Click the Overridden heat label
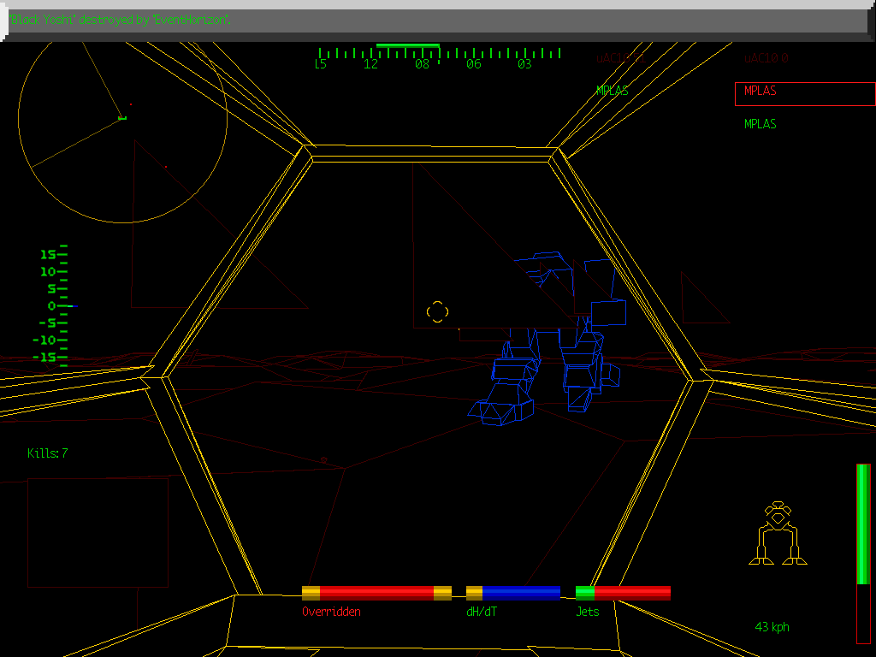The image size is (876, 657). [x=331, y=612]
